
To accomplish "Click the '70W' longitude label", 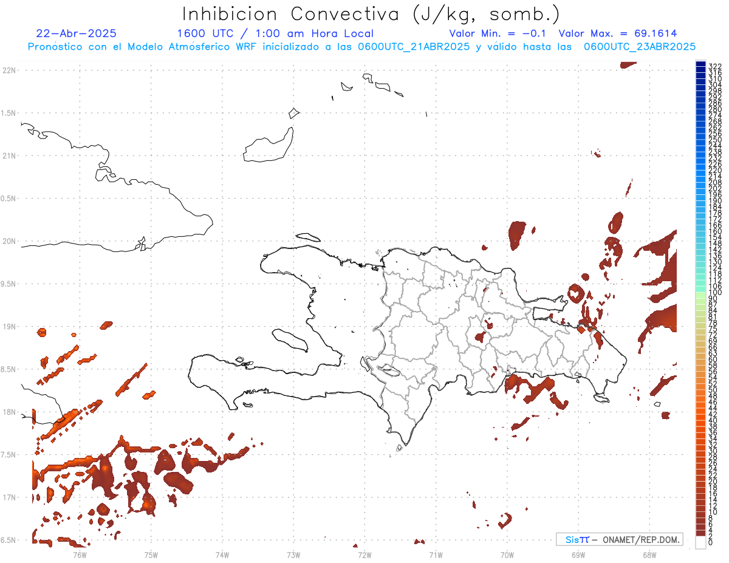I will (x=507, y=554).
